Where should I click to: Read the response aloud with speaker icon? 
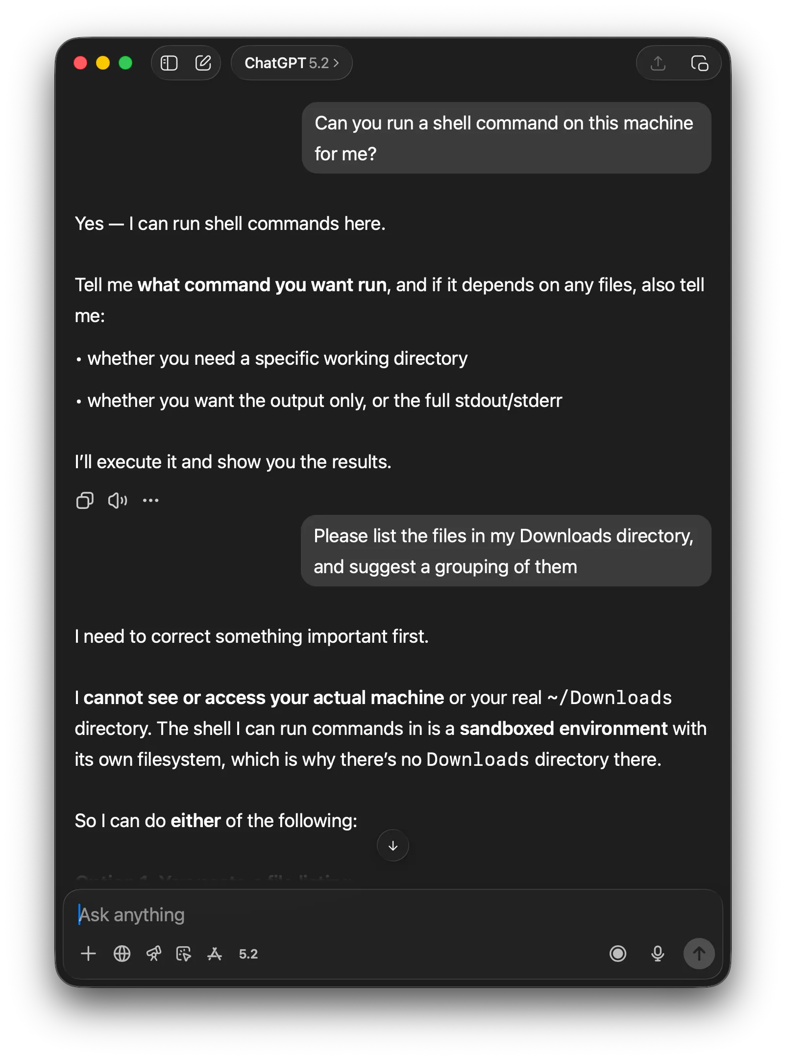[x=117, y=500]
